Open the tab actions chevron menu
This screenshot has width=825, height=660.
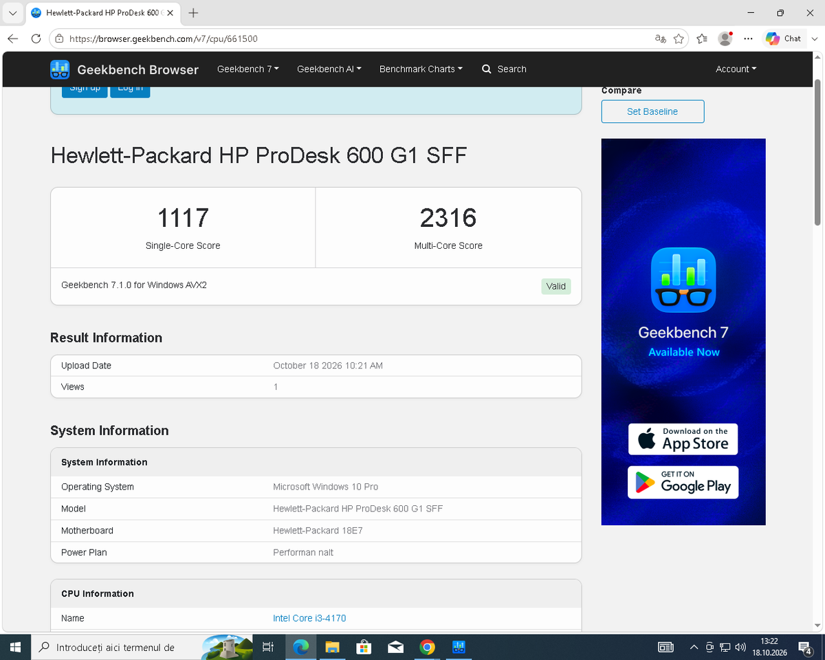pos(13,13)
